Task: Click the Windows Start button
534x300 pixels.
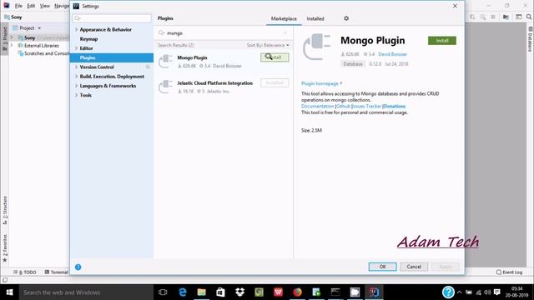Action: 9,292
